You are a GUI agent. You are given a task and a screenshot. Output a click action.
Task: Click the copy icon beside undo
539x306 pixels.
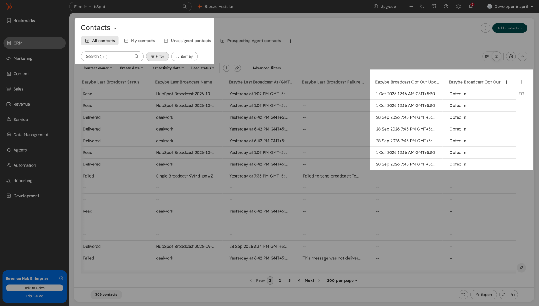pyautogui.click(x=513, y=295)
